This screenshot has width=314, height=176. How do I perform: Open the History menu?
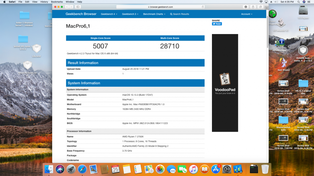[x=44, y=2]
